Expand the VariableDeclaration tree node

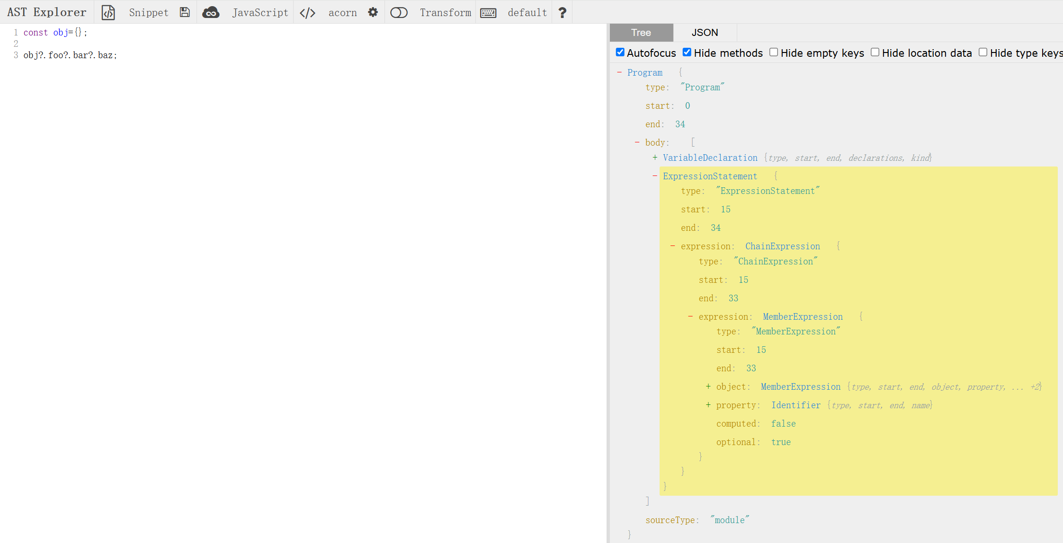tap(653, 157)
